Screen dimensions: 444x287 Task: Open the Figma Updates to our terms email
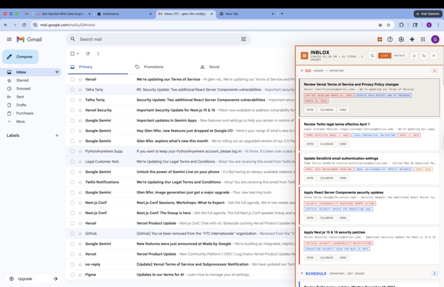(x=181, y=274)
